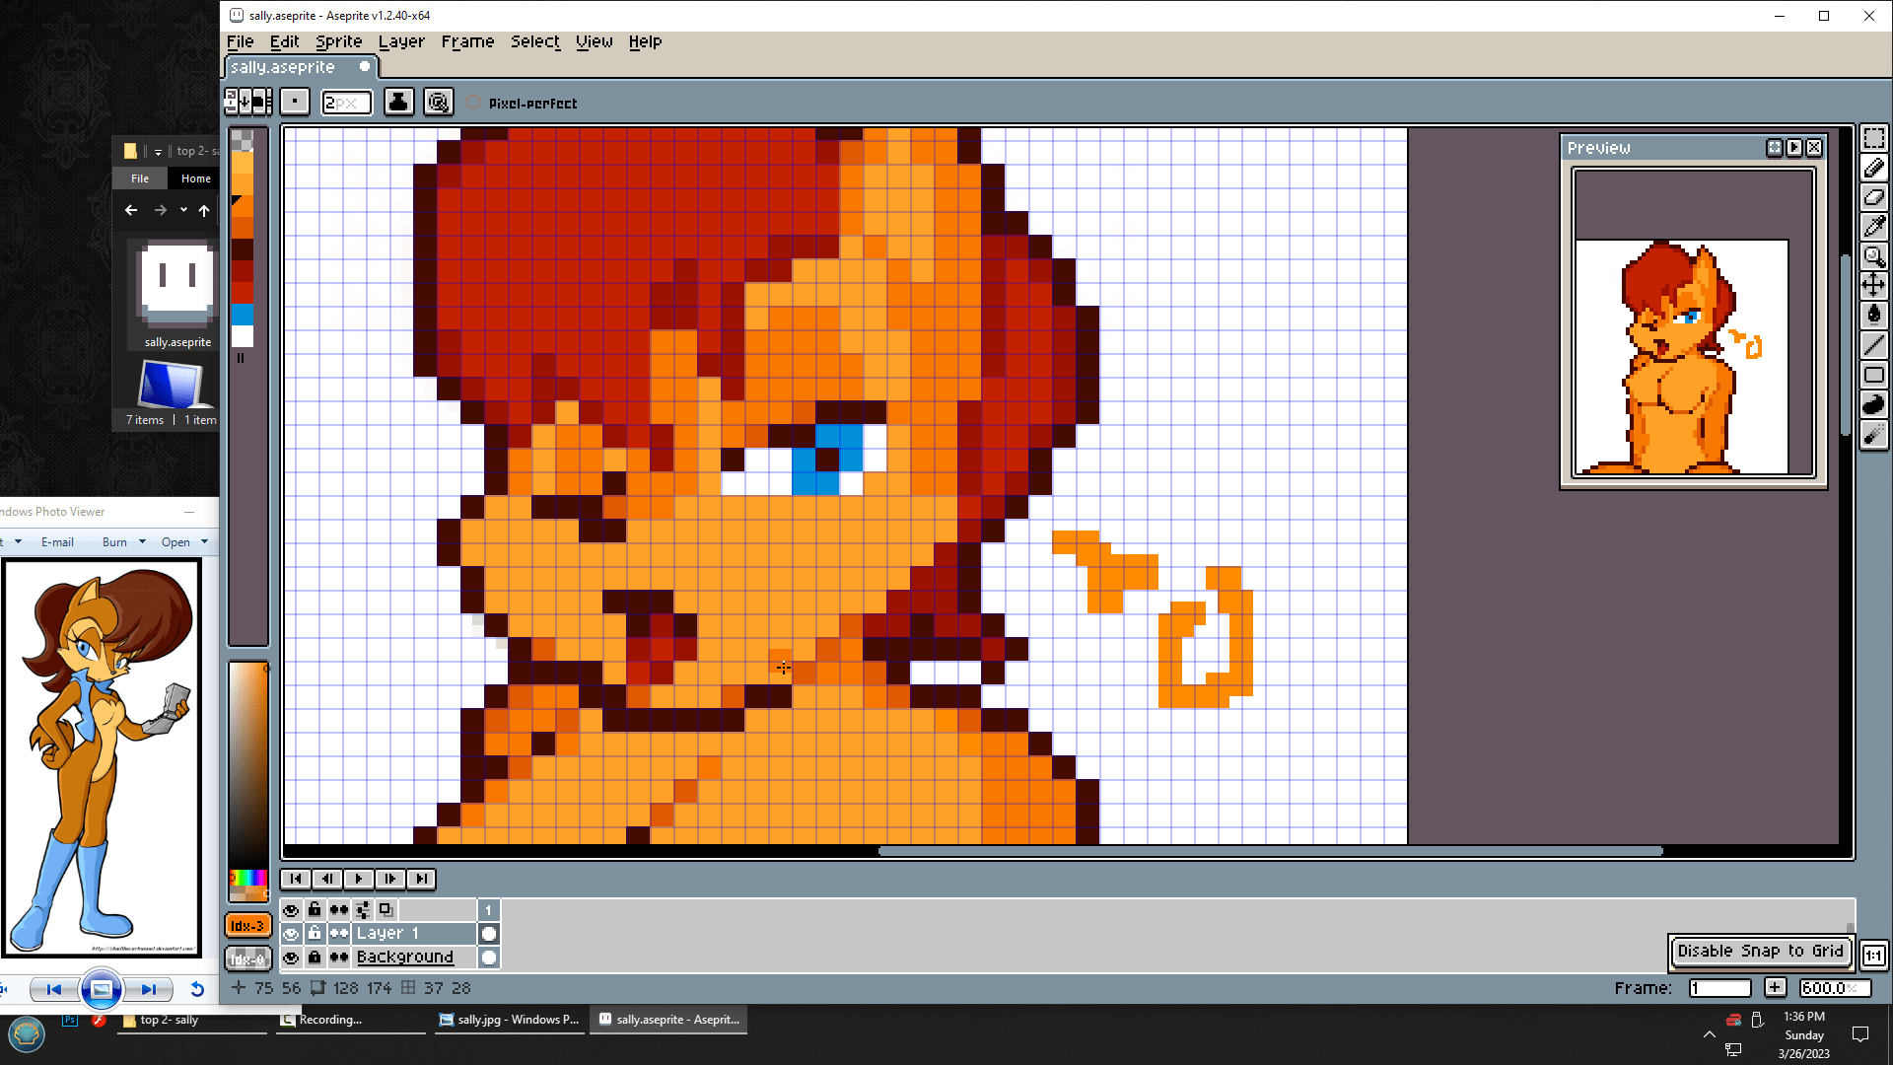
Task: Play the animation from timeline controls
Action: [359, 879]
